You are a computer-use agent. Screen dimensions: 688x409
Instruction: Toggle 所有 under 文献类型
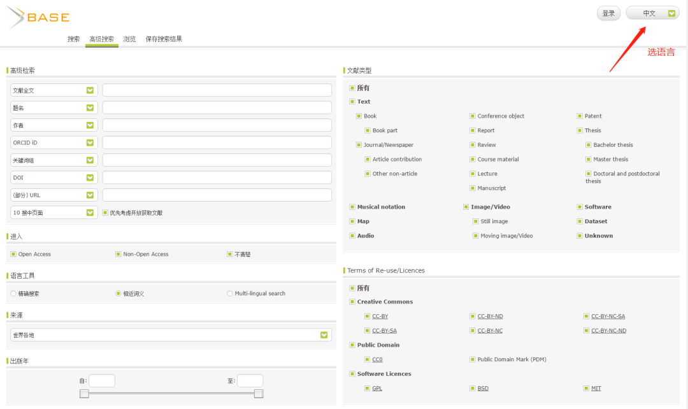[x=352, y=88]
